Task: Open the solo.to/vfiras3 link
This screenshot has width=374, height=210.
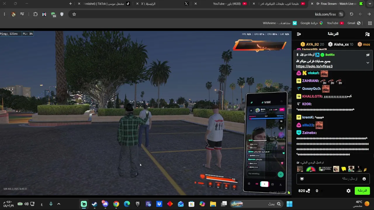Action: click(x=314, y=66)
